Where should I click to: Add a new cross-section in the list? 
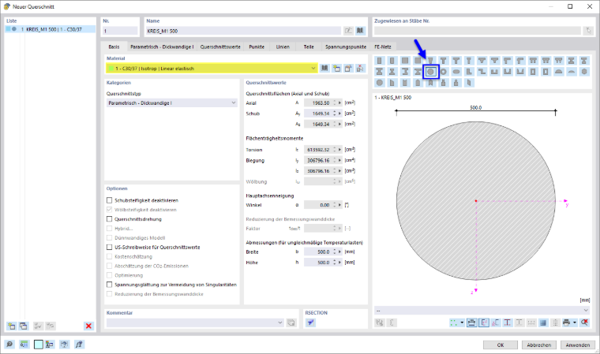pyautogui.click(x=11, y=326)
